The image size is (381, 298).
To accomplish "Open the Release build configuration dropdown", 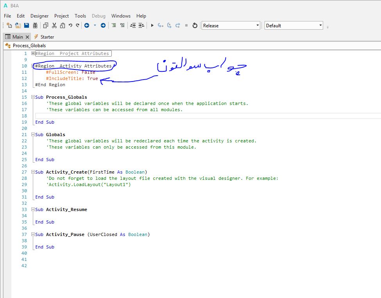I will [231, 25].
